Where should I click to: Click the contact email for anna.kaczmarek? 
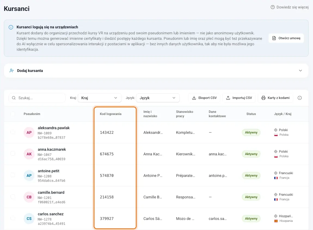217,154
